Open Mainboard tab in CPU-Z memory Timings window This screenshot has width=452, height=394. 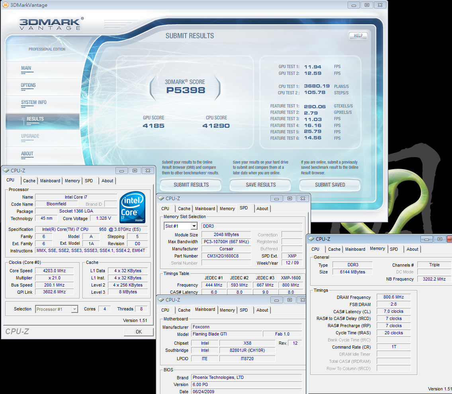tap(355, 250)
